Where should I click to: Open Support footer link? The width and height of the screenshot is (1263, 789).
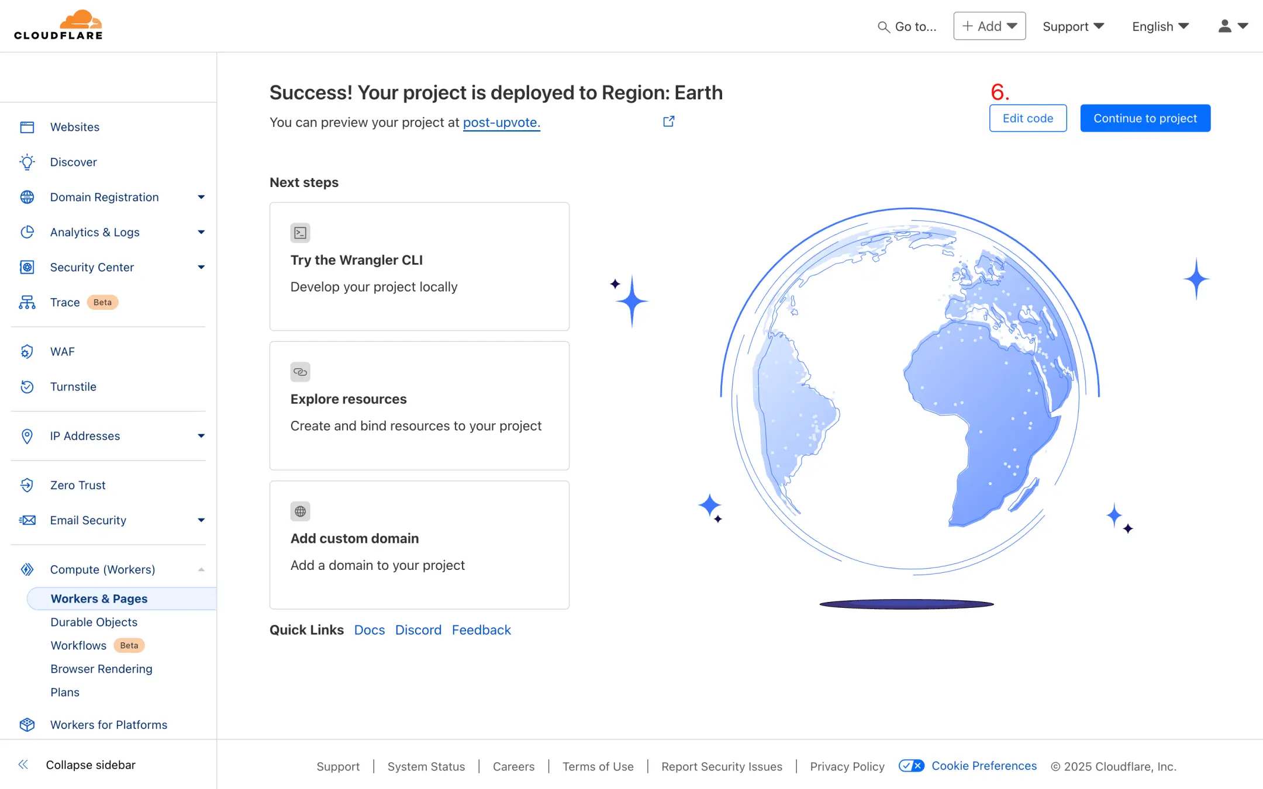(338, 766)
